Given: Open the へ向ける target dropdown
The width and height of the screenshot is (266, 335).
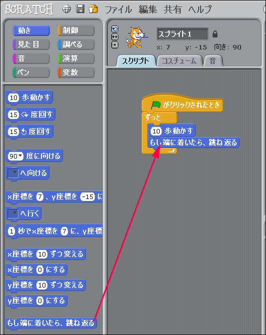Looking at the screenshot, I should point(13,173).
